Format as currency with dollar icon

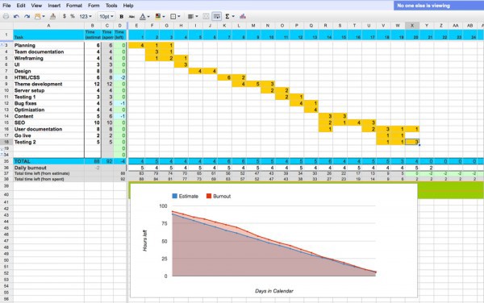[x=65, y=16]
